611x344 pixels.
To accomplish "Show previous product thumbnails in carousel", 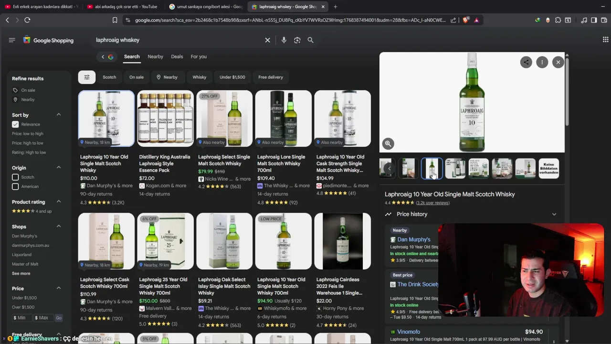I will click(389, 168).
